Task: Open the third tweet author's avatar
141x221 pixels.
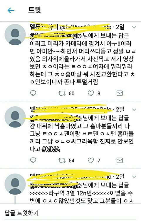Action: coord(15,184)
